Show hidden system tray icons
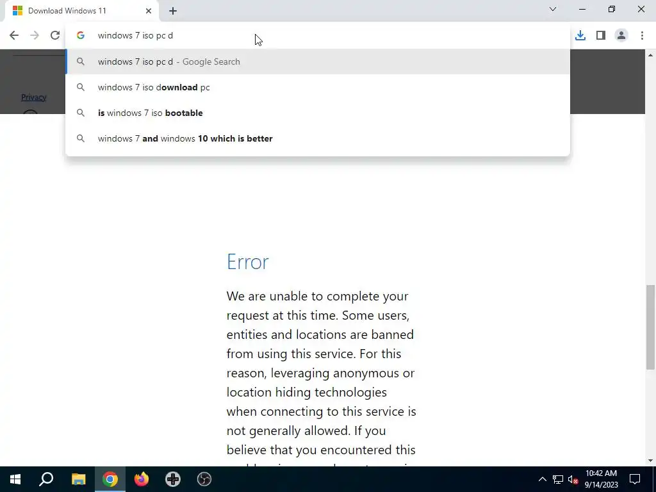 pos(542,479)
